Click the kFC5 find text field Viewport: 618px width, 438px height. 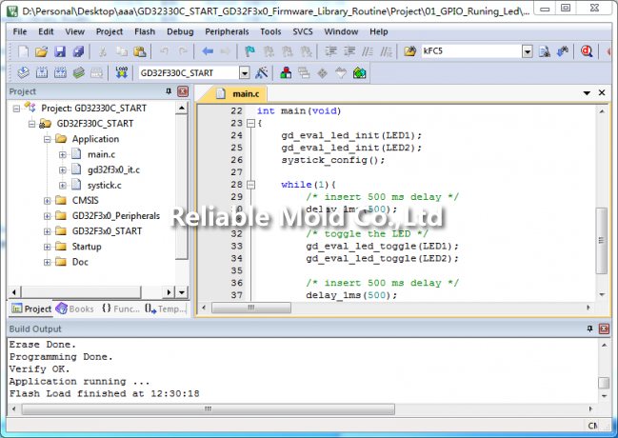[x=470, y=51]
